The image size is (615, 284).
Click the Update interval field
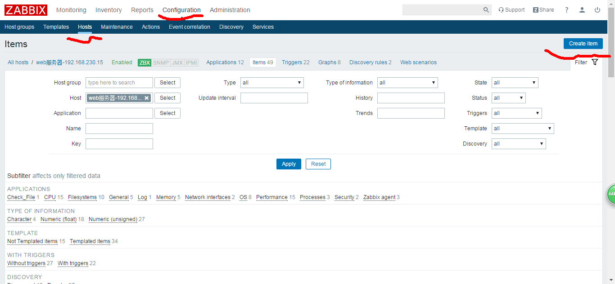274,98
